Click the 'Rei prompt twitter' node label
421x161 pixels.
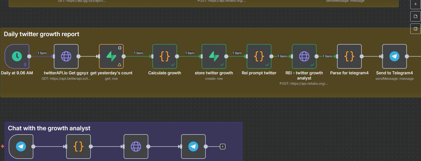pyautogui.click(x=259, y=73)
